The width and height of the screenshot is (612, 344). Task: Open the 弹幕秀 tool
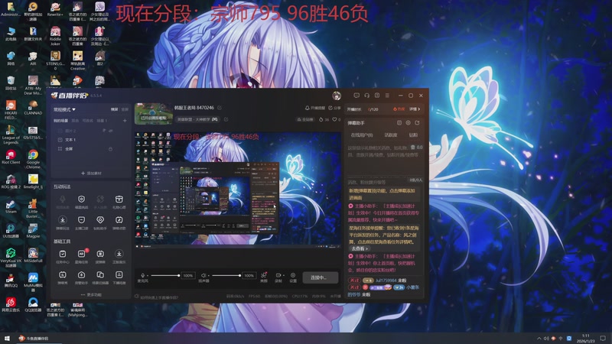63,277
